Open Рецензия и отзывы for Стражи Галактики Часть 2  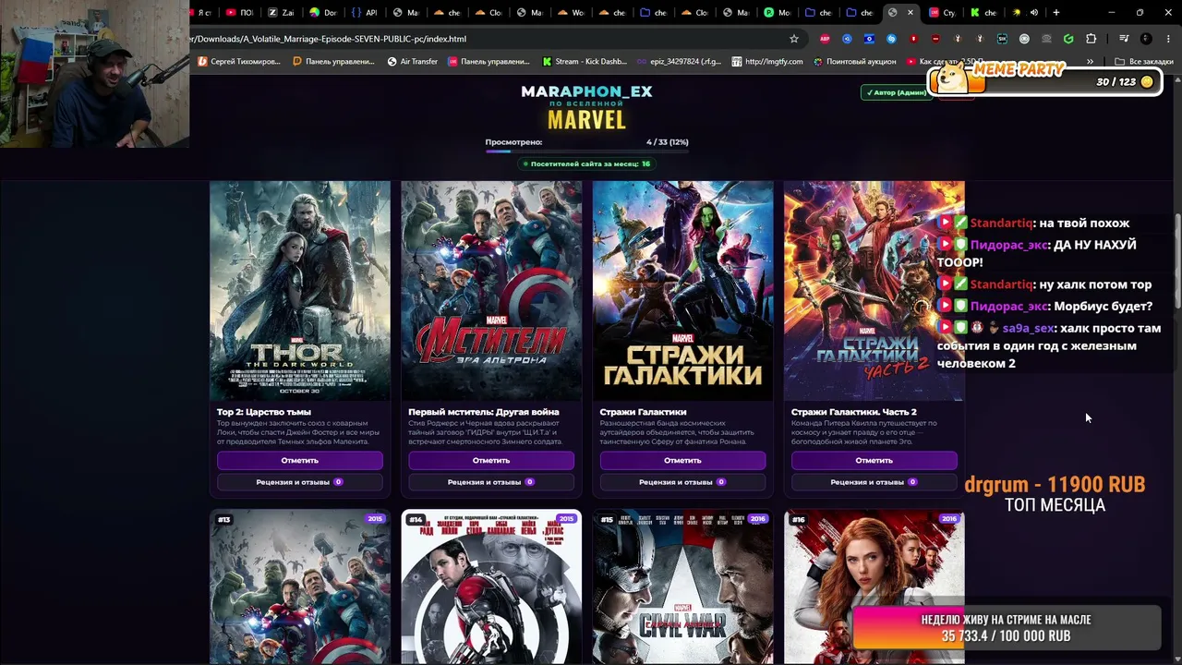874,482
